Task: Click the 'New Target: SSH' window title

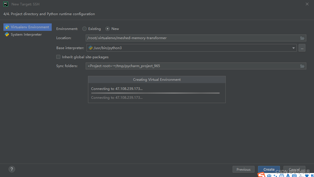Action: tap(25, 4)
